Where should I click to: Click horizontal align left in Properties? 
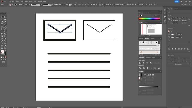[x=173, y=49]
